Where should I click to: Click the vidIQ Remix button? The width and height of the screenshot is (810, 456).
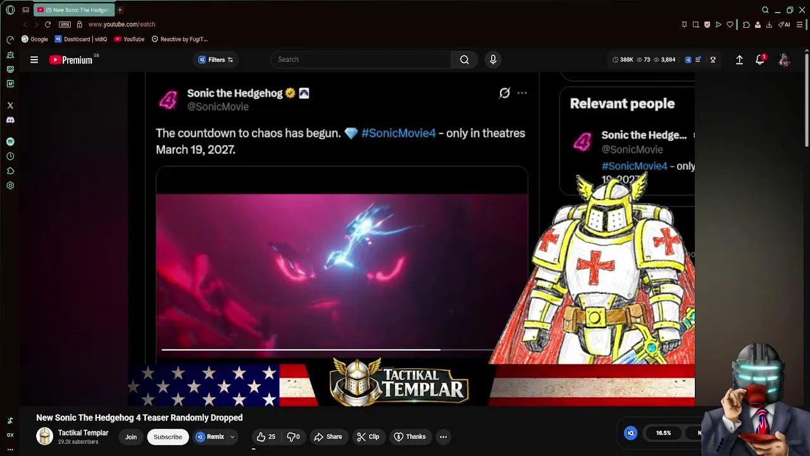click(x=210, y=437)
